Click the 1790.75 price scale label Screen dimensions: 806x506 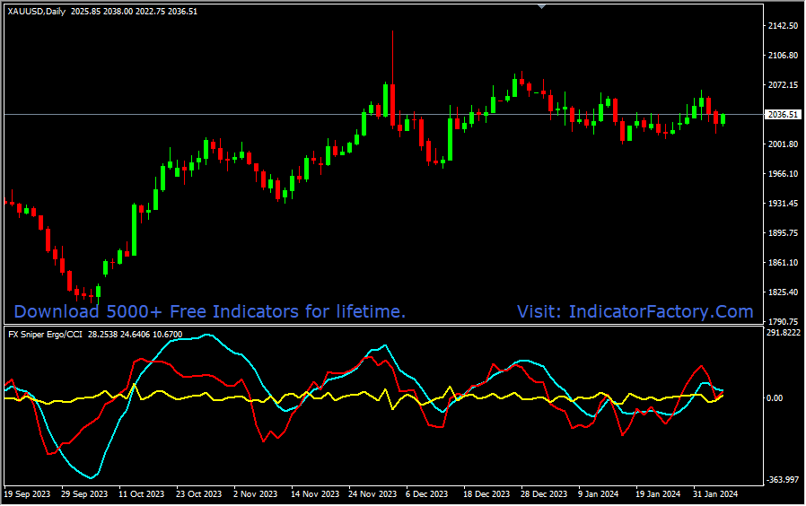[783, 322]
